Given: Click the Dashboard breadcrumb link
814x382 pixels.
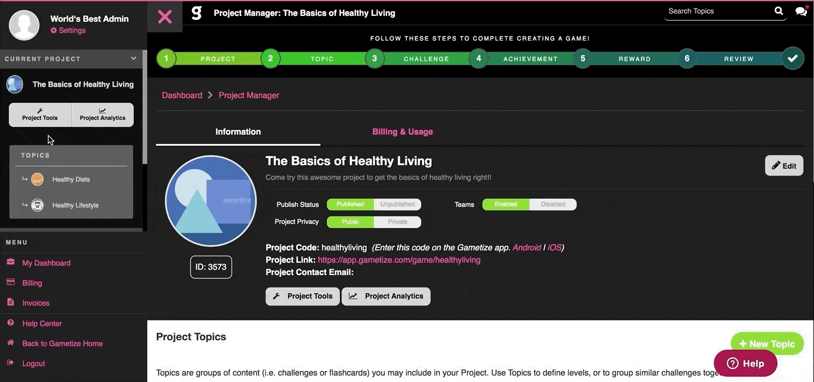Looking at the screenshot, I should coord(182,95).
